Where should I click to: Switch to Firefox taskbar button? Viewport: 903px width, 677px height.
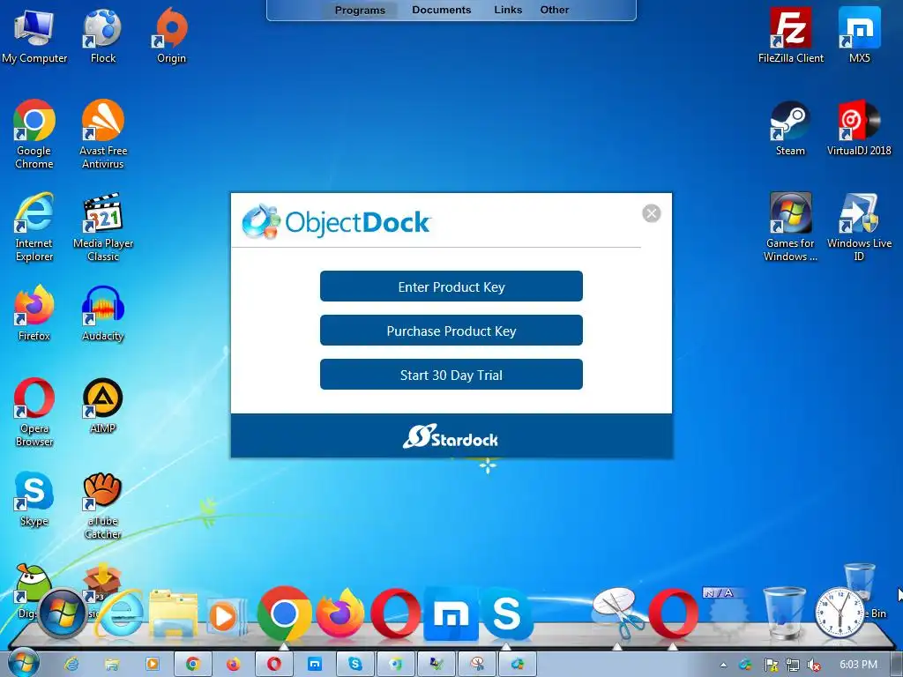[x=233, y=665]
